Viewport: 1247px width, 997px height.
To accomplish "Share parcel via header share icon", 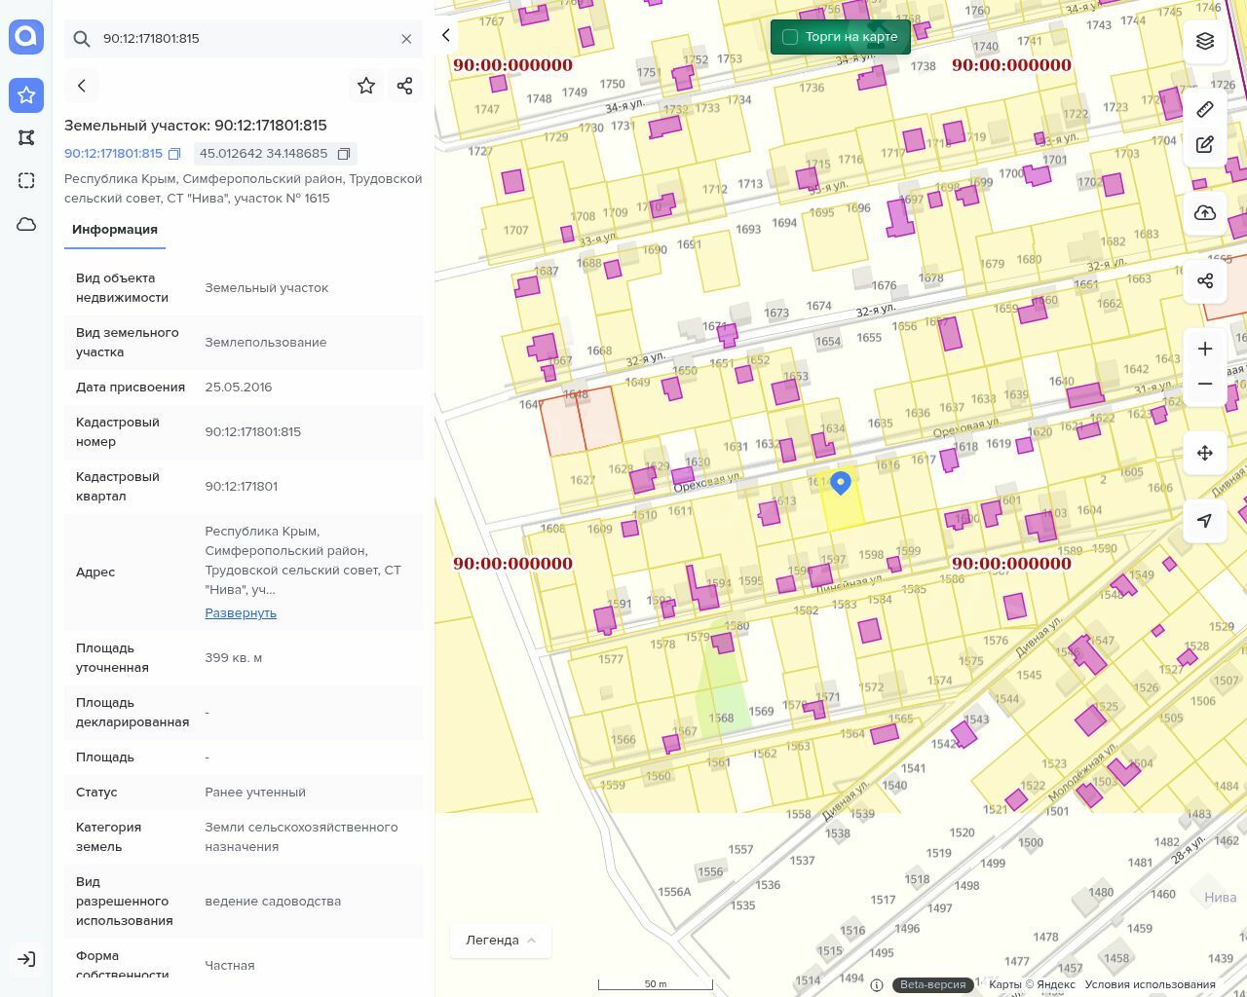I will (405, 86).
